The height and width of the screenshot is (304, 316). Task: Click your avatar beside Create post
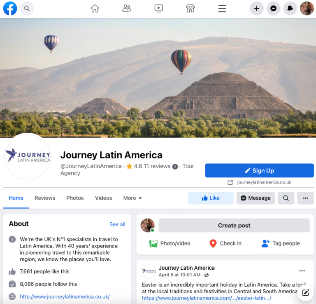pos(148,225)
